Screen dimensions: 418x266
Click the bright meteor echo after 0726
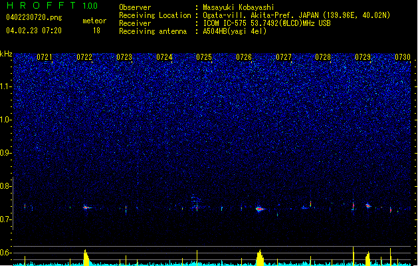tap(260, 209)
